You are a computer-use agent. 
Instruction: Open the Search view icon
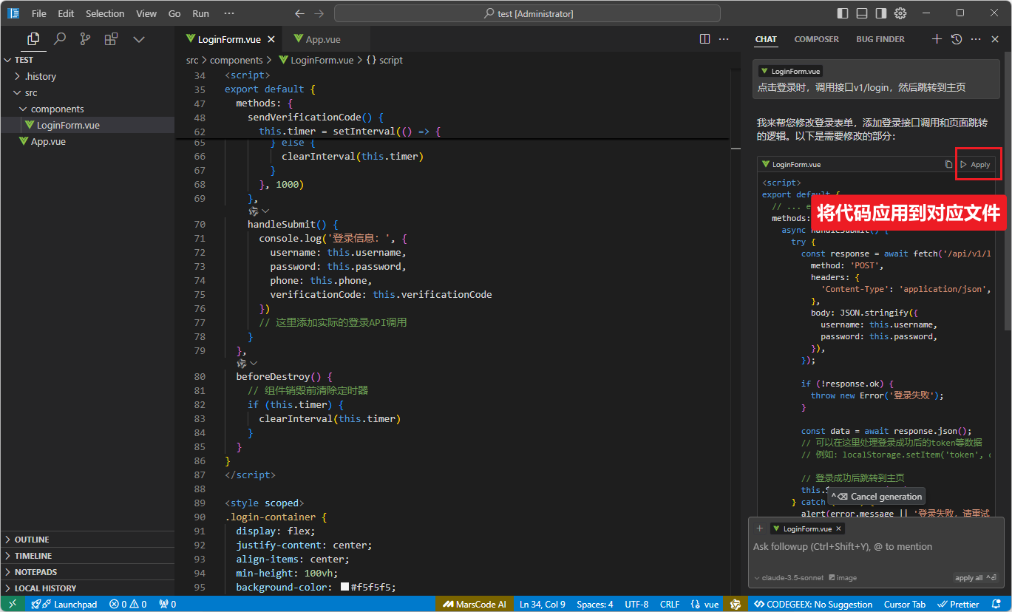click(x=60, y=39)
